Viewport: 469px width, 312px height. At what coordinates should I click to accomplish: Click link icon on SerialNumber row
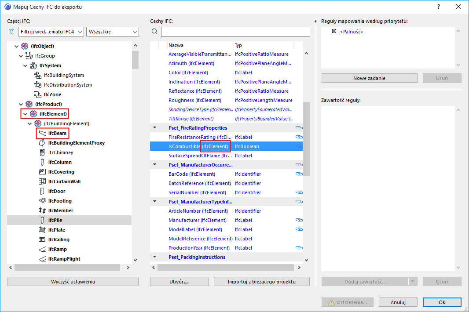(299, 192)
